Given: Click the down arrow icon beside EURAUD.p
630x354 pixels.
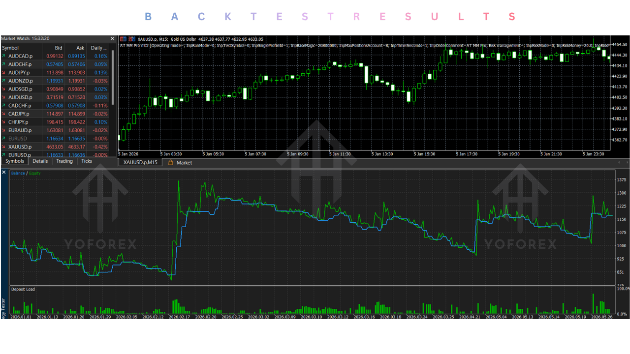Looking at the screenshot, I should tap(4, 130).
